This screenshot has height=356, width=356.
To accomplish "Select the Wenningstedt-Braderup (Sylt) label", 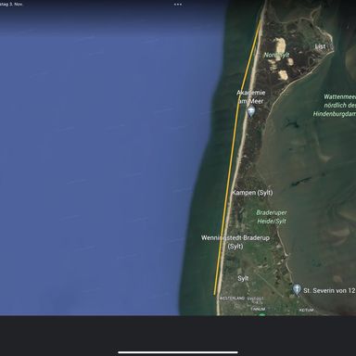I will pos(235,242).
